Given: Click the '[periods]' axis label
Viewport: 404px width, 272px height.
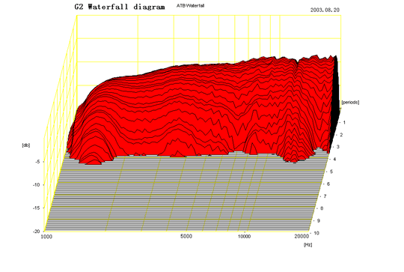Looking at the screenshot, I should coord(350,102).
